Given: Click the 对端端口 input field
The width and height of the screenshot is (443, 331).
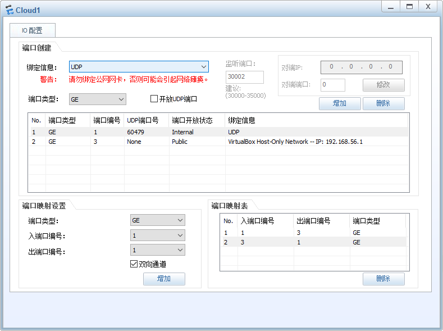Looking at the screenshot, I should point(333,85).
